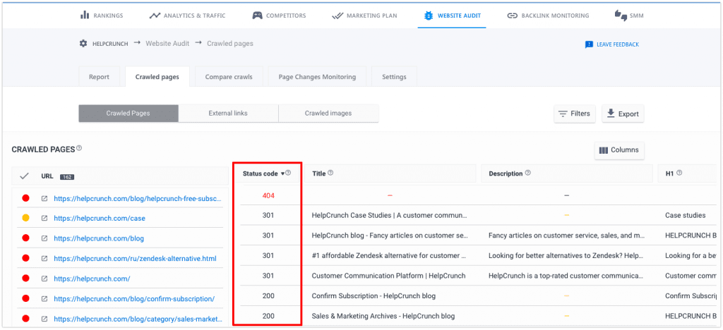Image resolution: width=723 pixels, height=330 pixels.
Task: Open the Filters panel
Action: pos(575,114)
